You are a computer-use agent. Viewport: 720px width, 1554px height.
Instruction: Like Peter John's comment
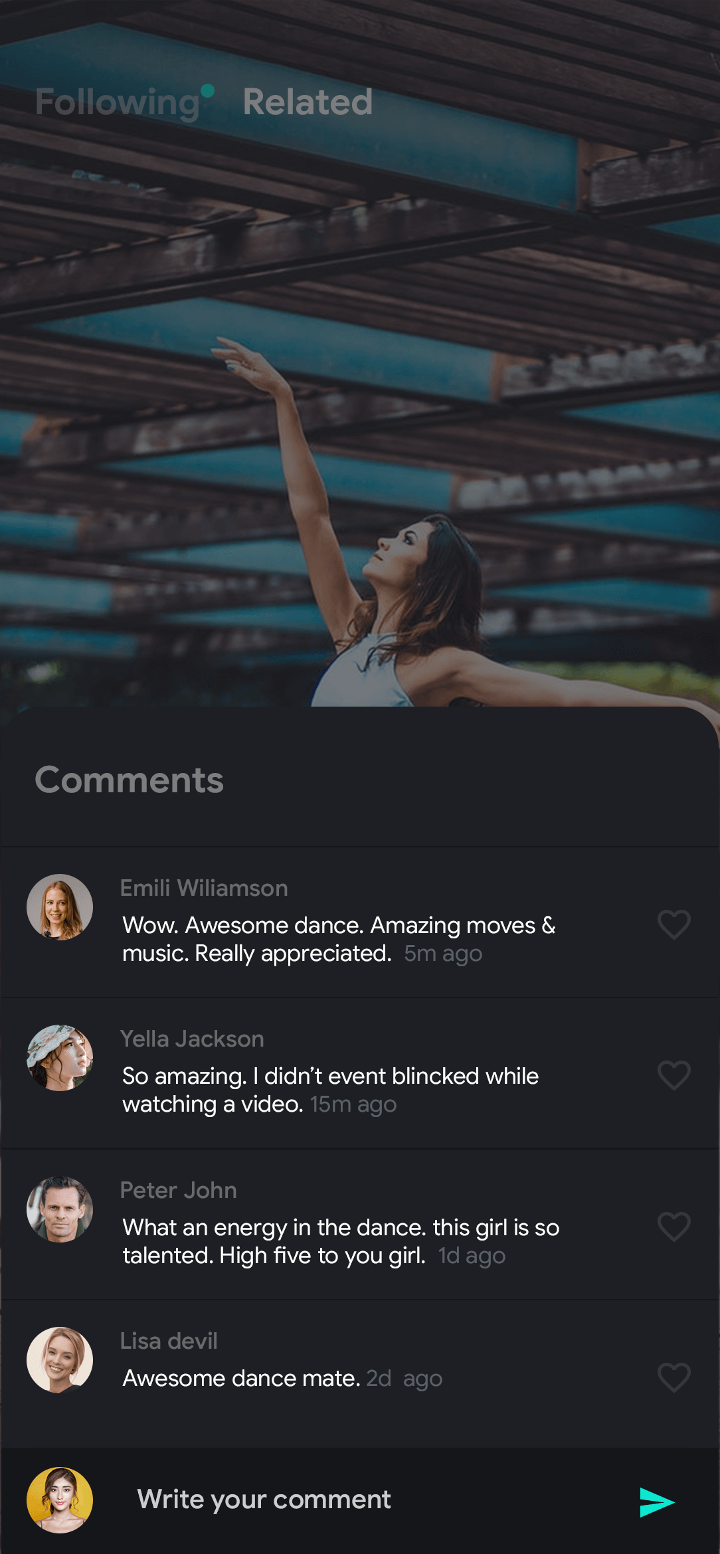(x=674, y=1226)
